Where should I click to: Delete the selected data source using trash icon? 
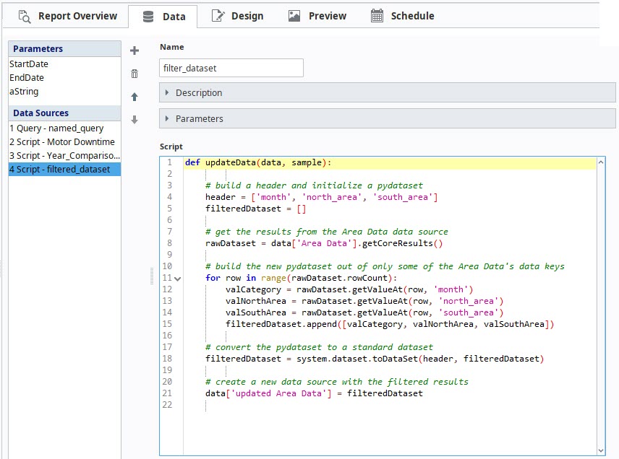pos(135,73)
